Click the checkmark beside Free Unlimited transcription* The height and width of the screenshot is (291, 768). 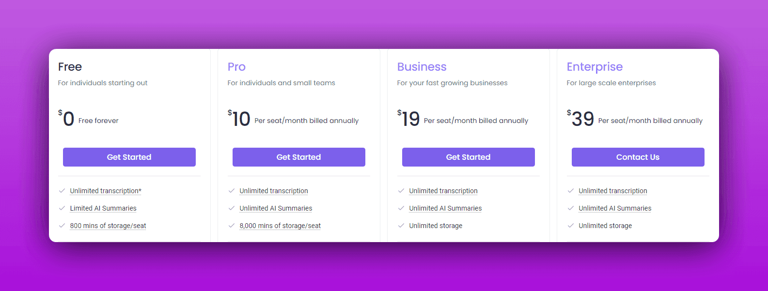coord(62,191)
